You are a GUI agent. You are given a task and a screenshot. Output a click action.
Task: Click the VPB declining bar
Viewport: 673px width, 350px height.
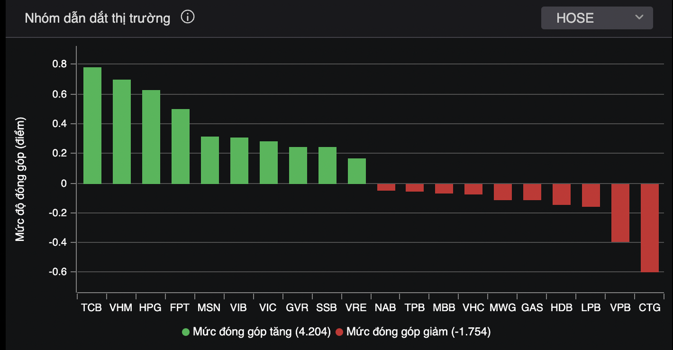coord(620,212)
